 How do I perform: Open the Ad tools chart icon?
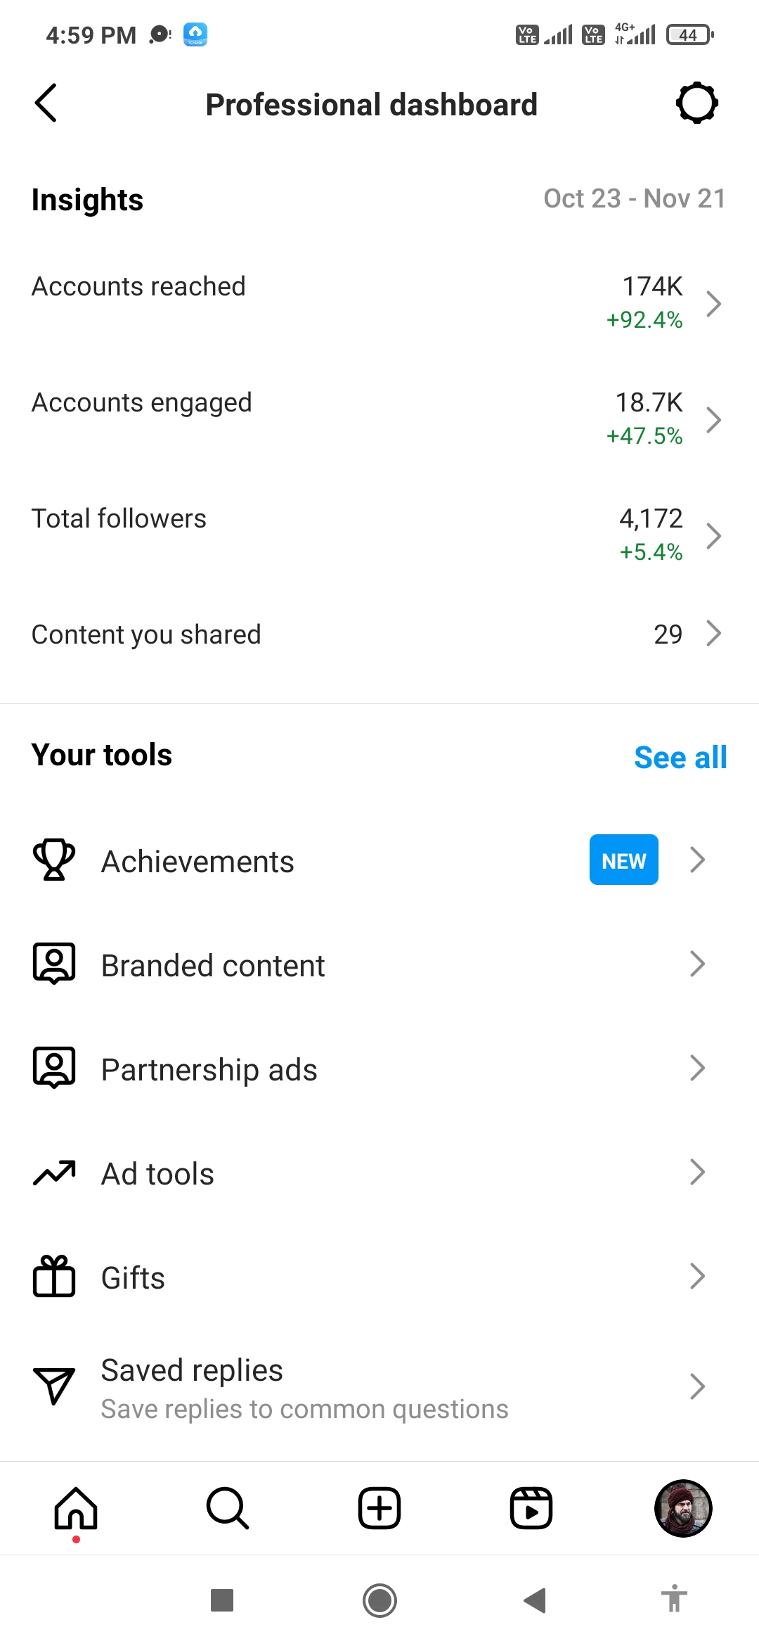54,1173
